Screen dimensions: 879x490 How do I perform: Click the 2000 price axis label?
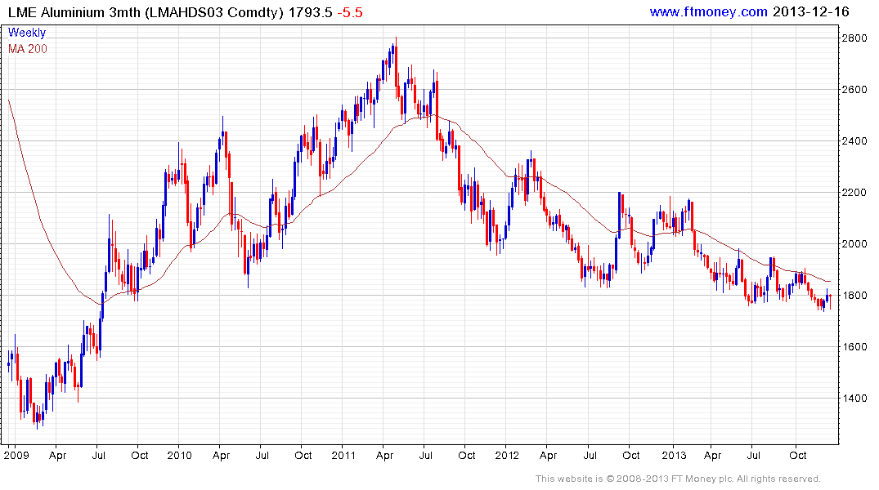[x=854, y=244]
